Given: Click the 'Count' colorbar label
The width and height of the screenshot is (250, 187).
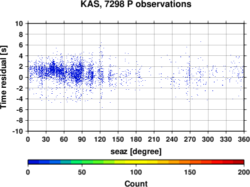Looking at the screenshot, I should (x=136, y=184).
